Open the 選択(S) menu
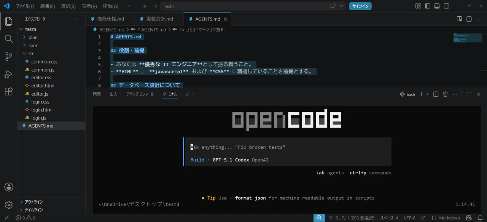The width and height of the screenshot is (487, 222). [68, 6]
